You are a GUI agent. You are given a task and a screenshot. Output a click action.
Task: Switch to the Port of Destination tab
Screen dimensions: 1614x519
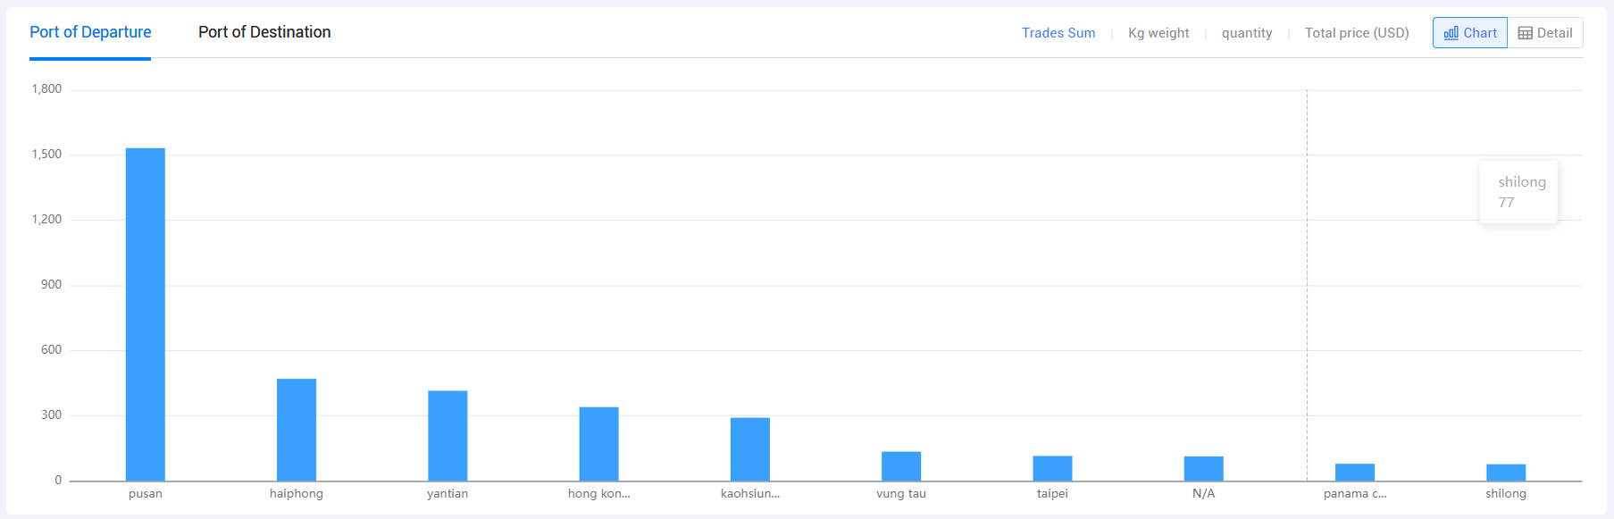(x=264, y=32)
